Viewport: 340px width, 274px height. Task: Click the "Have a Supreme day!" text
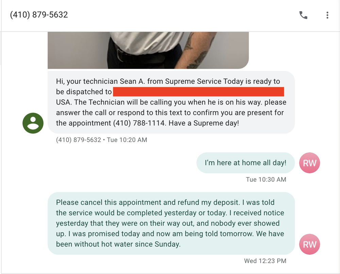tap(204, 123)
